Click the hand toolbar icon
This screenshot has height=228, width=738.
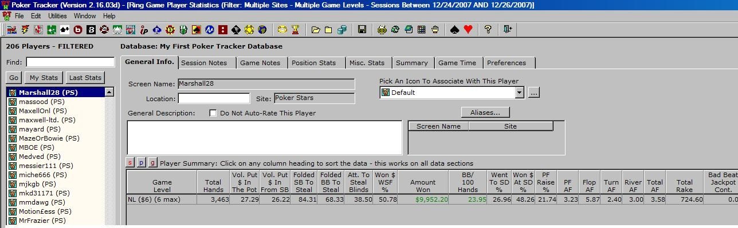(x=435, y=30)
